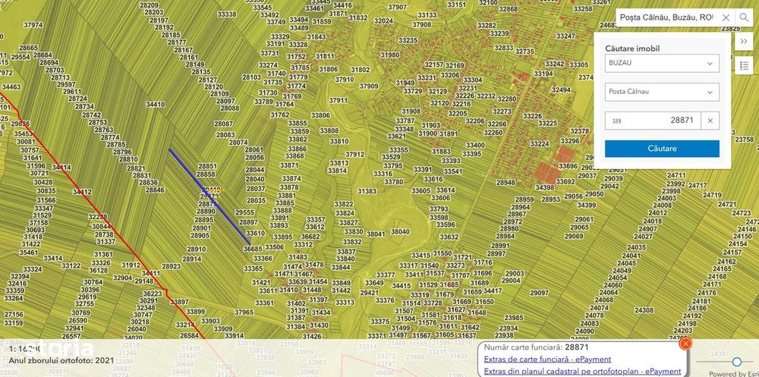Select the blue highlighted parcel on map

pos(209,196)
